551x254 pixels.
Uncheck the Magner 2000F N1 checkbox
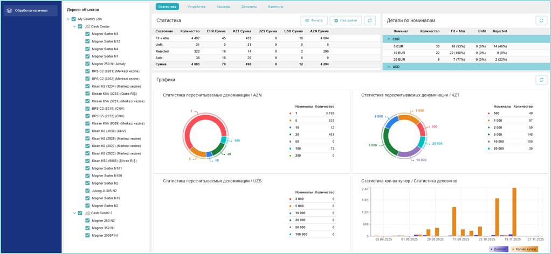[87, 236]
